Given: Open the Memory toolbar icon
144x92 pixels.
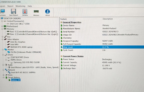Looking at the screenshot, I should [36, 11].
